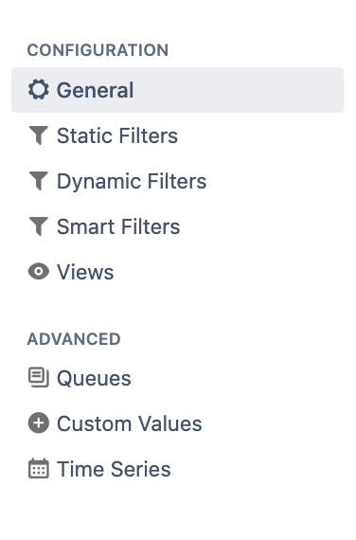356x540 pixels.
Task: Click the Views text label
Action: [x=85, y=272]
